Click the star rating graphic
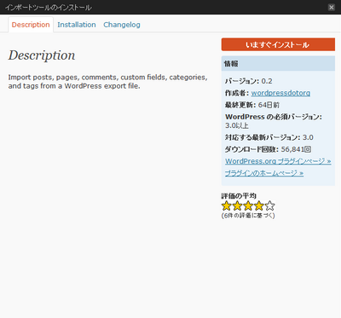The image size is (341, 318). [248, 205]
